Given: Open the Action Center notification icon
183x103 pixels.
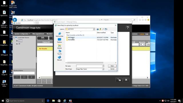Looking at the screenshot, I should pos(179,101).
